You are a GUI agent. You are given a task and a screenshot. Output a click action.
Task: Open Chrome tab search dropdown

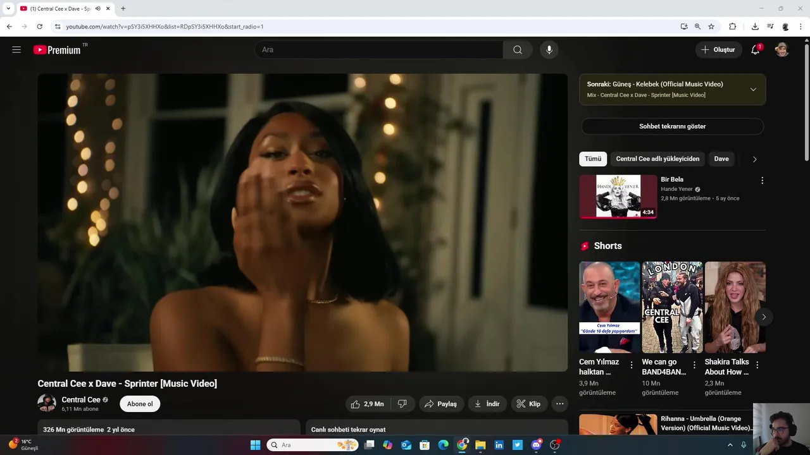8,9
